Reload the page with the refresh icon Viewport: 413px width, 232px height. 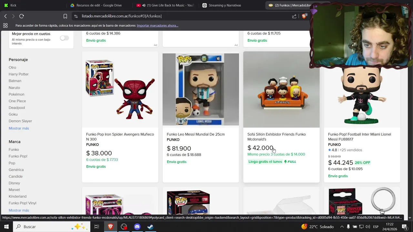click(x=22, y=16)
